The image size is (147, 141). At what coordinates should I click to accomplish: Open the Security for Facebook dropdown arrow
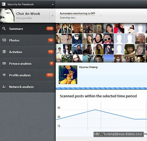point(53,4)
